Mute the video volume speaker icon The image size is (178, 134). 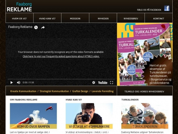point(18,82)
